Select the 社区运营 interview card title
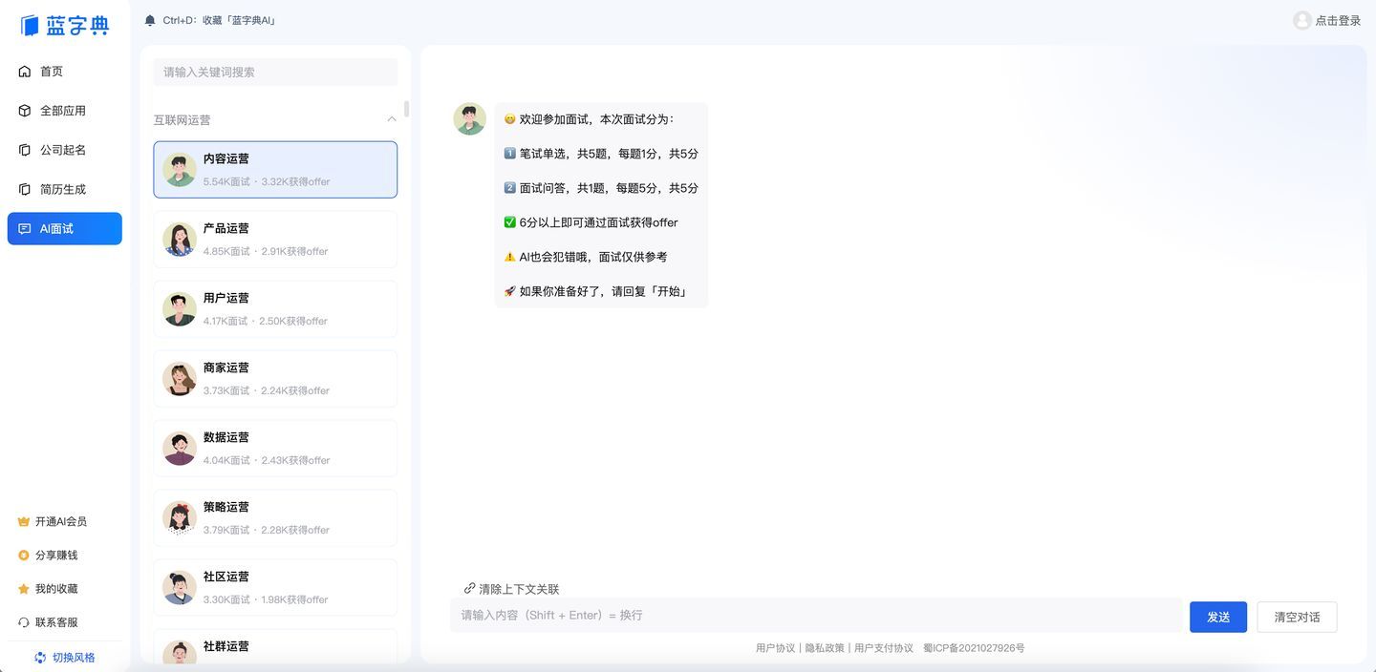This screenshot has height=672, width=1376. pos(226,577)
